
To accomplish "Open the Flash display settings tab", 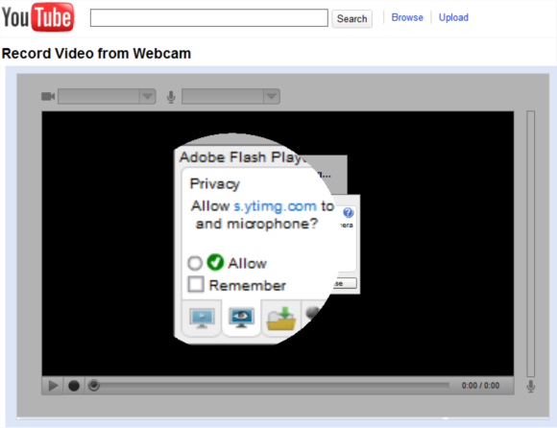I will pos(202,318).
